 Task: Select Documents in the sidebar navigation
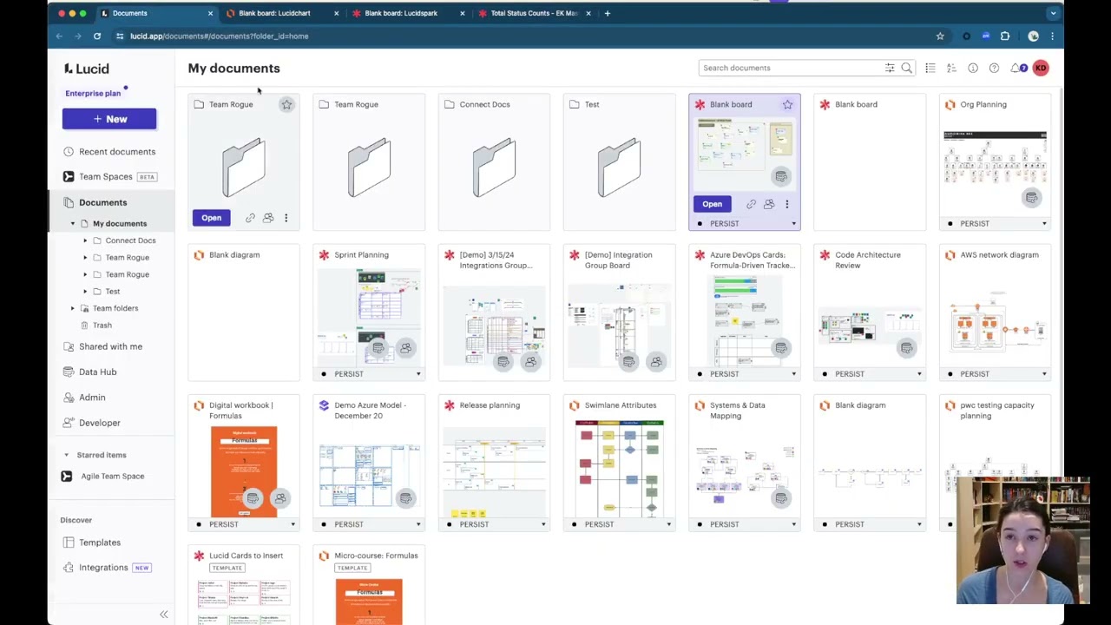point(102,202)
